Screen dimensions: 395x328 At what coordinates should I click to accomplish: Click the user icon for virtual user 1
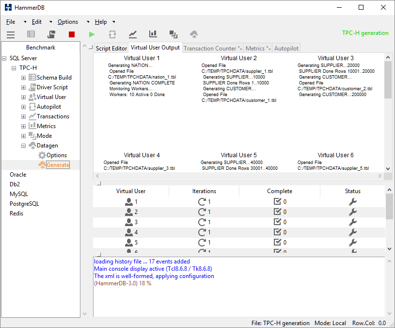pos(129,202)
